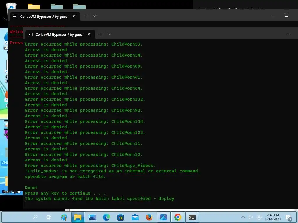Maximize the back terminal window
Screen dimensions: 298x223
[x=287, y=15]
